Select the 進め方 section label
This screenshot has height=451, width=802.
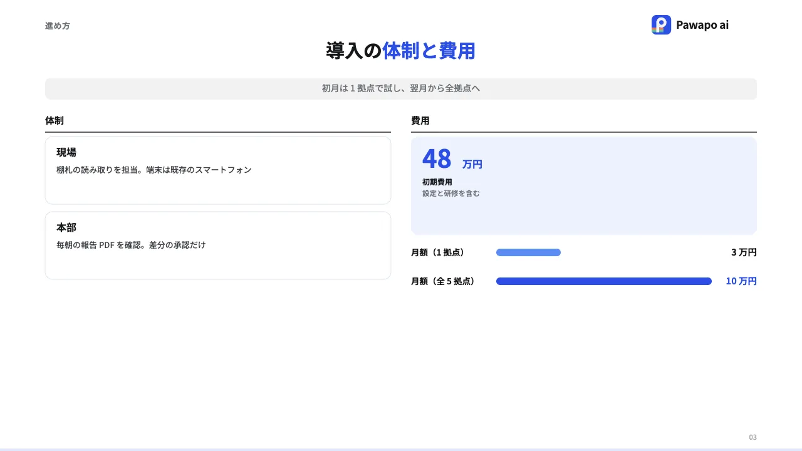58,26
